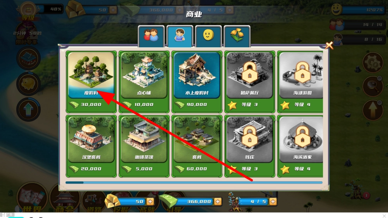Close the 商业 shop panel
The height and width of the screenshot is (218, 388).
pyautogui.click(x=329, y=45)
